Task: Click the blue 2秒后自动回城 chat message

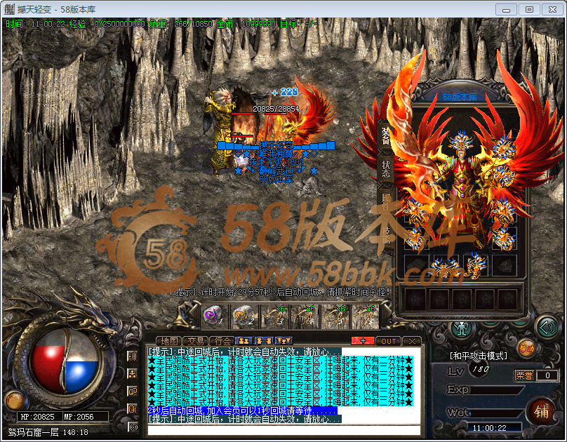Action: [x=243, y=410]
